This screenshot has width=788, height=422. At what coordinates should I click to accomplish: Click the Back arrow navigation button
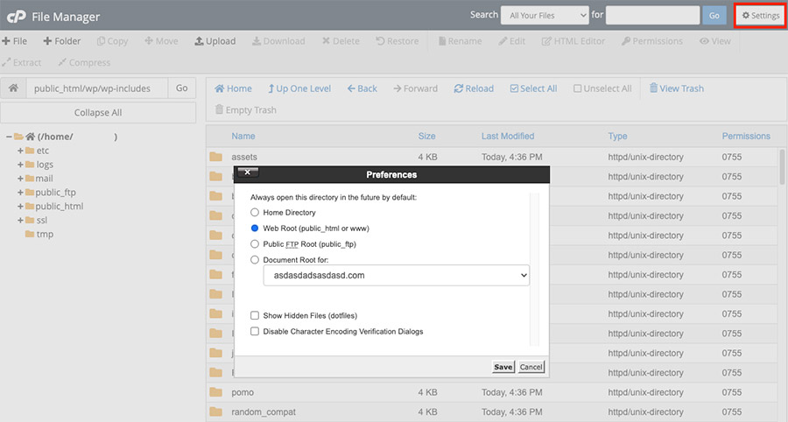pos(362,88)
